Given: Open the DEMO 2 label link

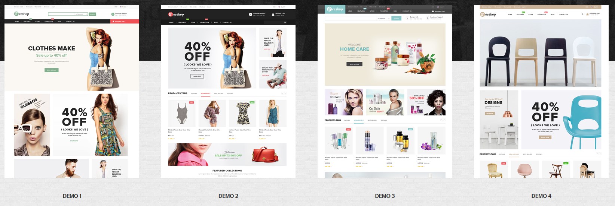Looking at the screenshot, I should tap(228, 196).
